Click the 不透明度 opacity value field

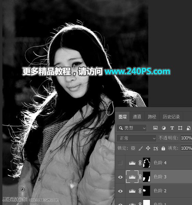pyautogui.click(x=186, y=138)
